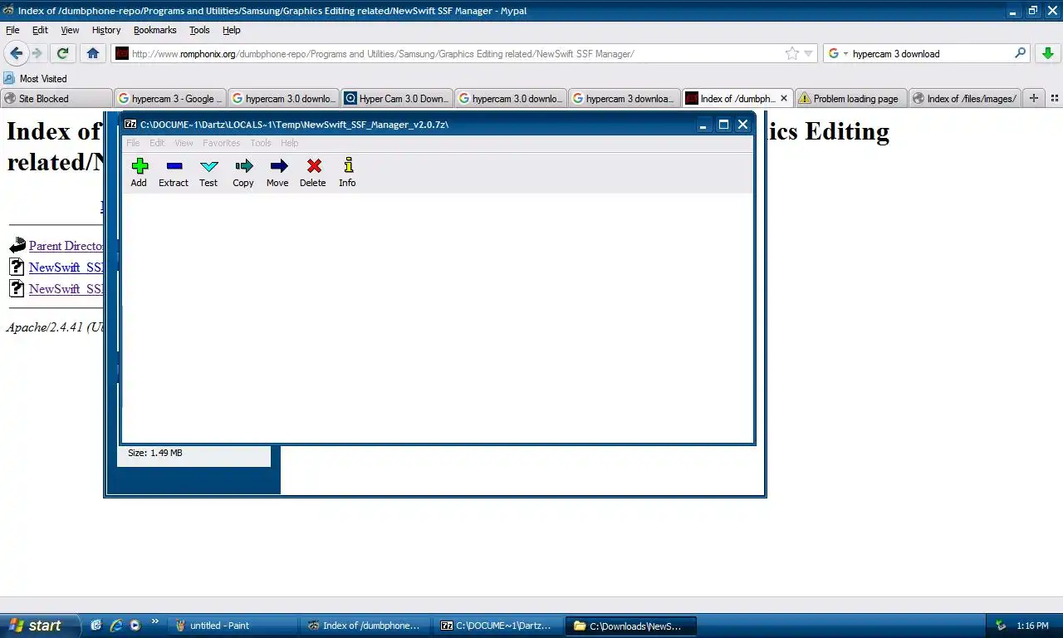1063x638 pixels.
Task: Minimize the 7-Zip window
Action: (703, 125)
